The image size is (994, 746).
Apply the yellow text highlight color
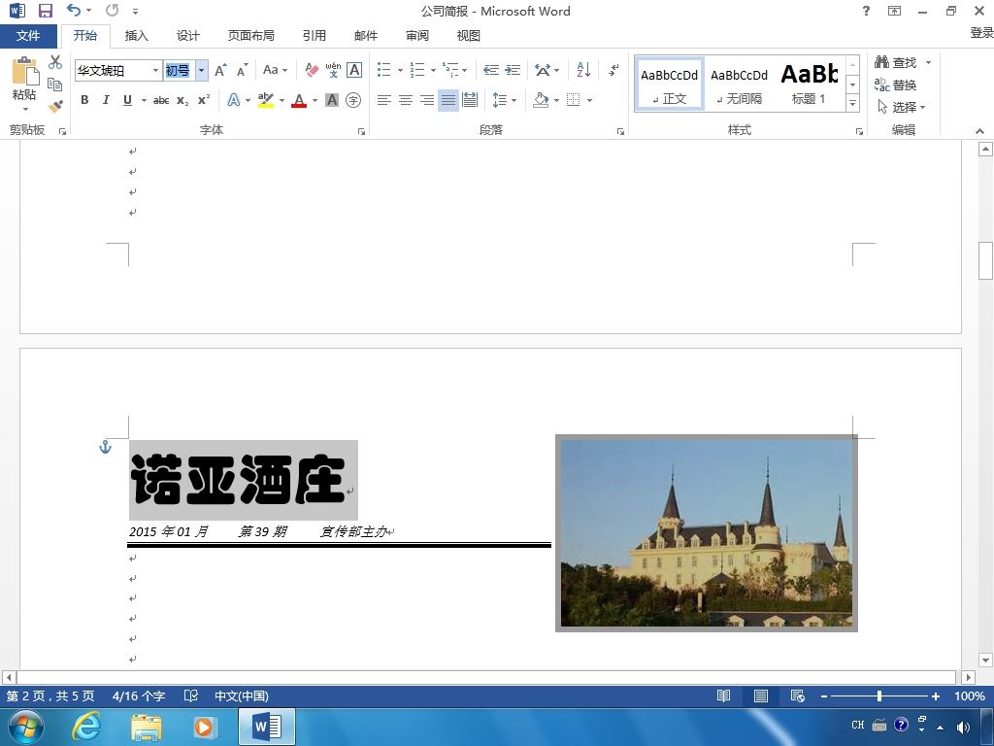tap(266, 100)
